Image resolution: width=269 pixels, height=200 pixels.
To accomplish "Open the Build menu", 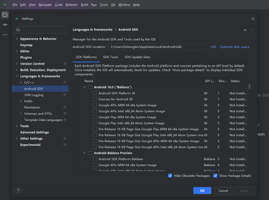I will coord(84,5).
